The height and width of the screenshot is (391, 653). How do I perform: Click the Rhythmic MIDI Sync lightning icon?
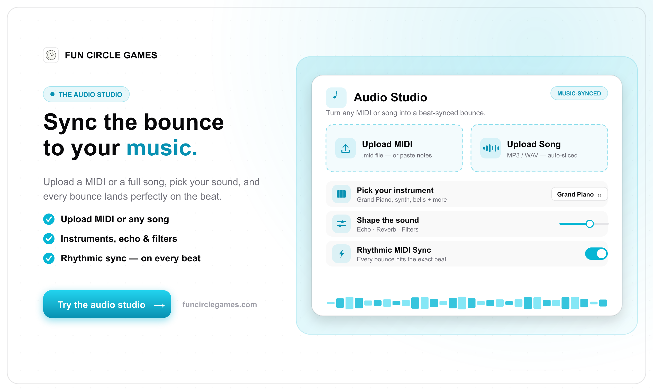[341, 254]
